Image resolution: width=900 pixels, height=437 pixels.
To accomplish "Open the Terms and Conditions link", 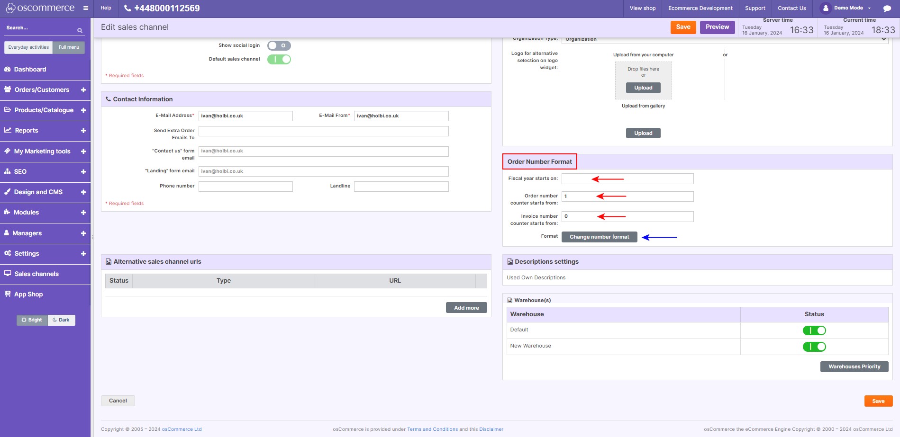I will pos(432,429).
